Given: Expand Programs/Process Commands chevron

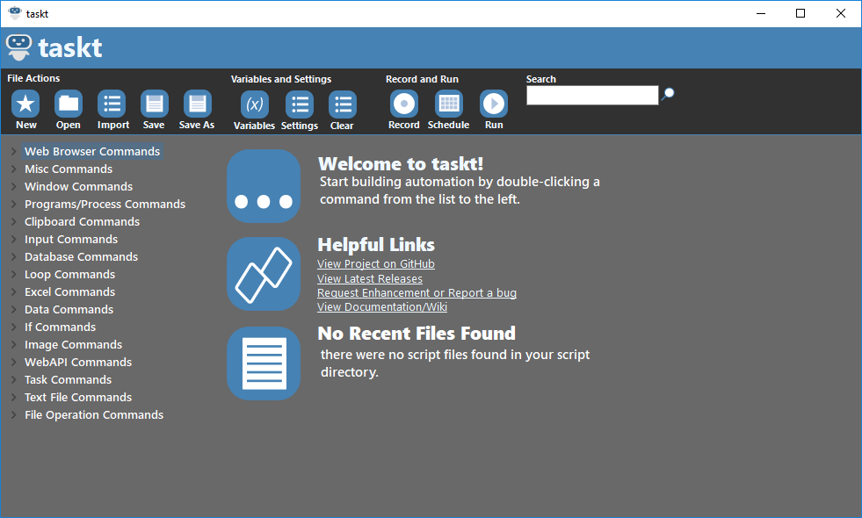Looking at the screenshot, I should coord(14,204).
